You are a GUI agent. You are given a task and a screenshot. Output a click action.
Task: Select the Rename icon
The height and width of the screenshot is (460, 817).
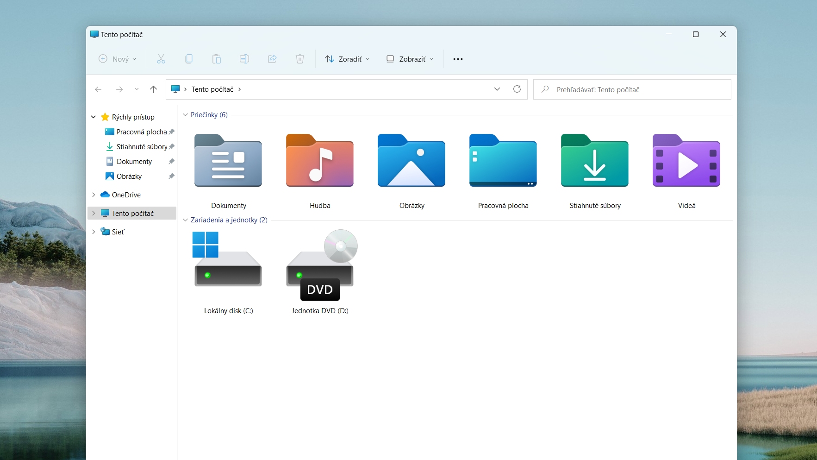point(244,59)
